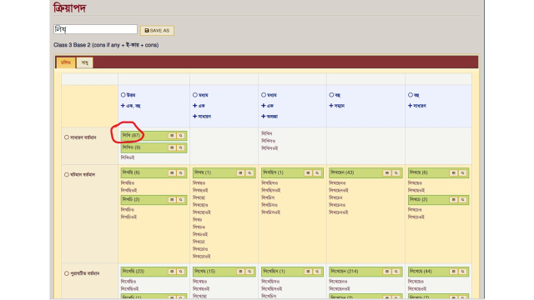
Task: Switch to the সাধু tab
Action: coord(85,63)
